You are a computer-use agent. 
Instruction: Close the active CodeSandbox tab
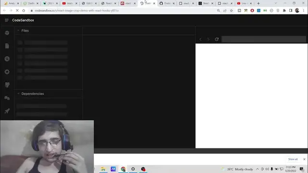click(x=154, y=3)
